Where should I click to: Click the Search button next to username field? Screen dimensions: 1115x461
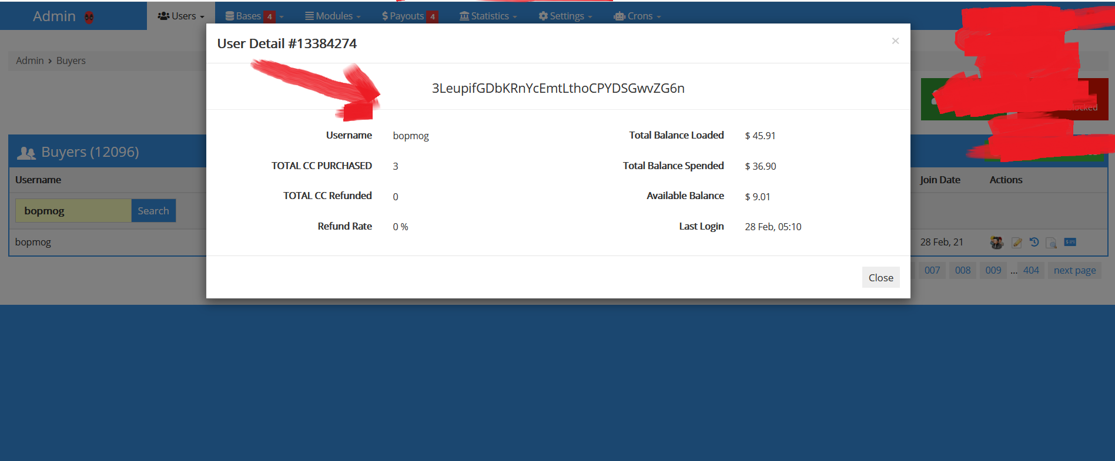(153, 211)
